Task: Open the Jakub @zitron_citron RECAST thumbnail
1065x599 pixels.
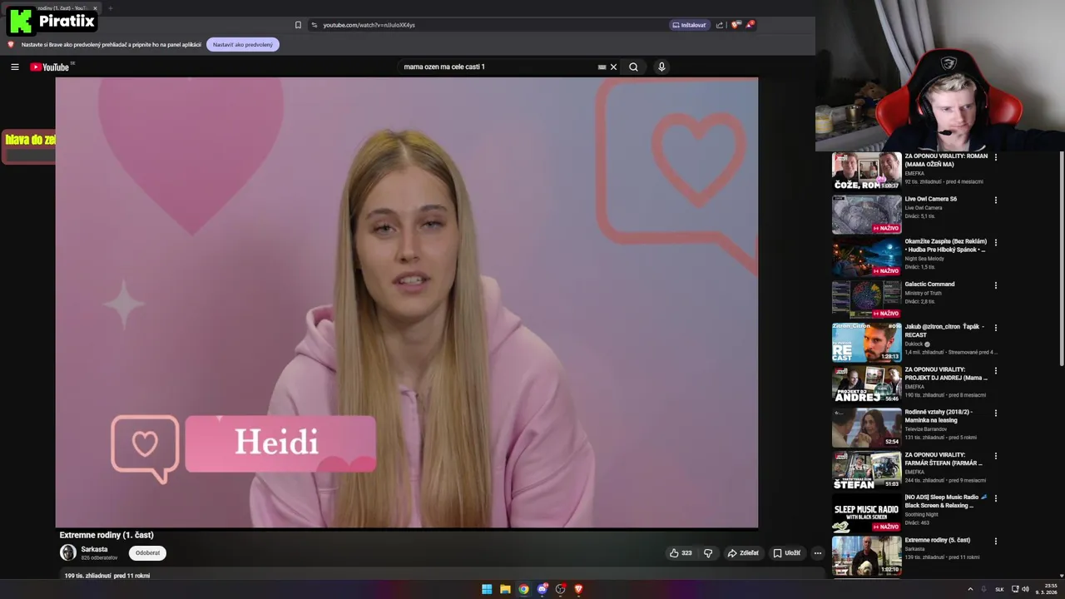Action: pos(866,342)
